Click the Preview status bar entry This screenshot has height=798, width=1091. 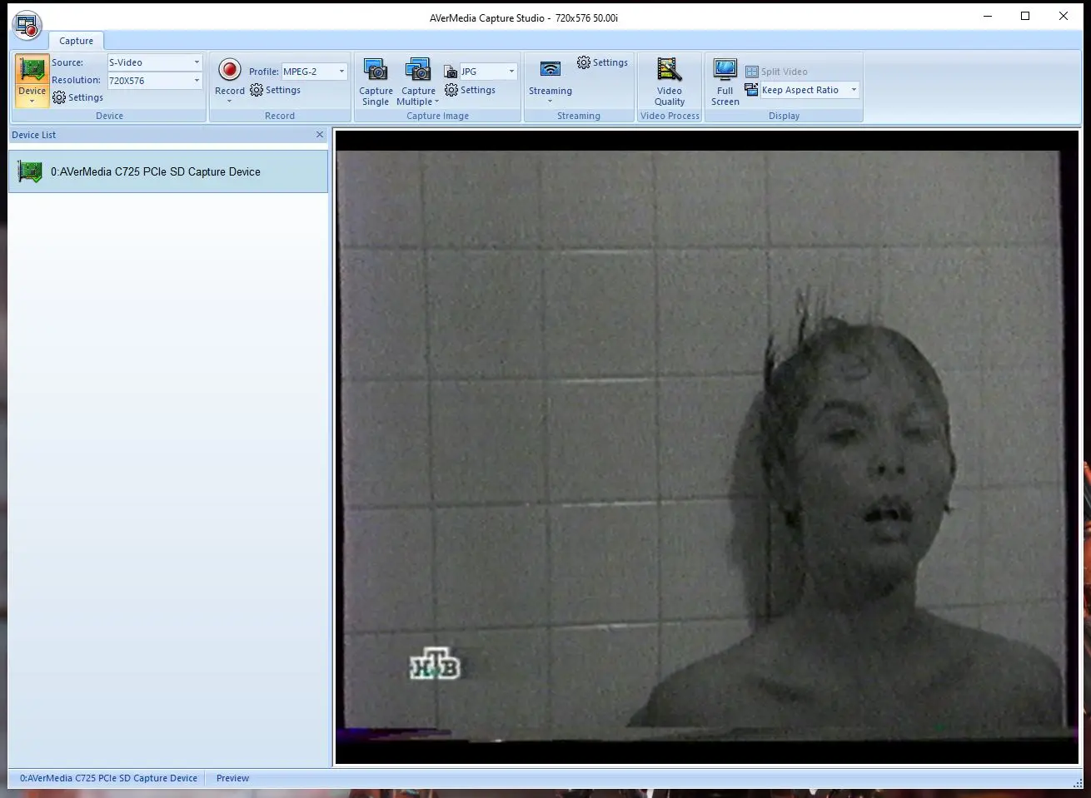click(x=232, y=778)
